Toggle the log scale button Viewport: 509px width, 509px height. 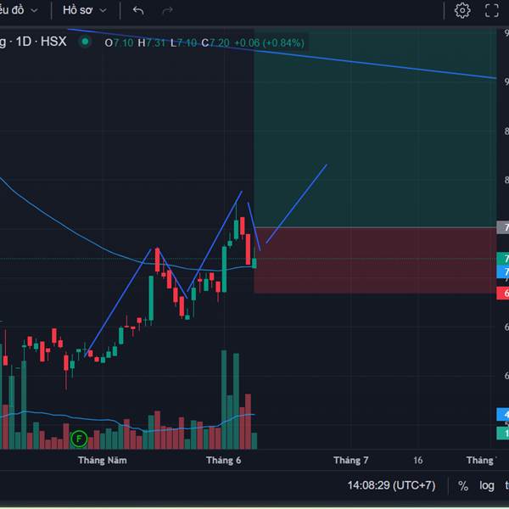tap(487, 485)
